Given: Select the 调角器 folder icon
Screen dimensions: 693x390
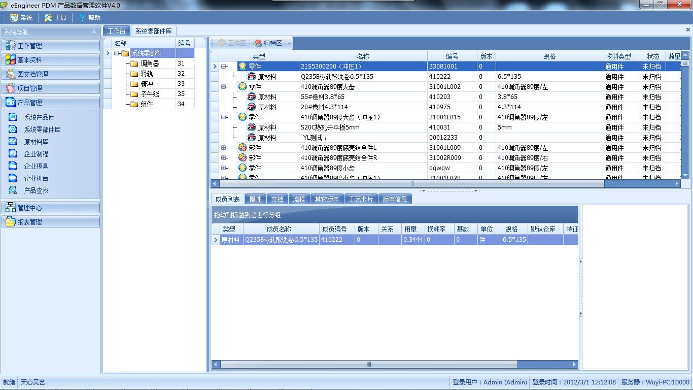Looking at the screenshot, I should (x=134, y=63).
